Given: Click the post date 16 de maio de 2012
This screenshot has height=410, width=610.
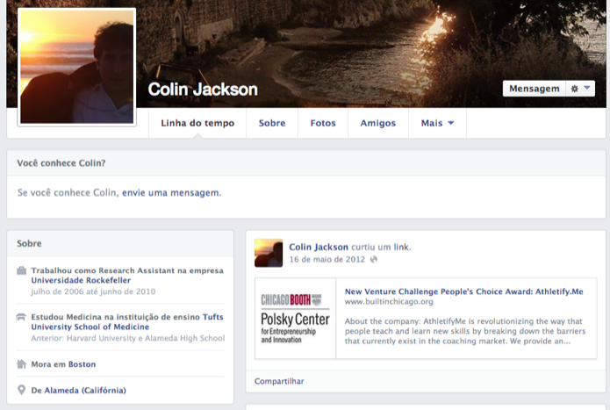Looking at the screenshot, I should (x=327, y=260).
